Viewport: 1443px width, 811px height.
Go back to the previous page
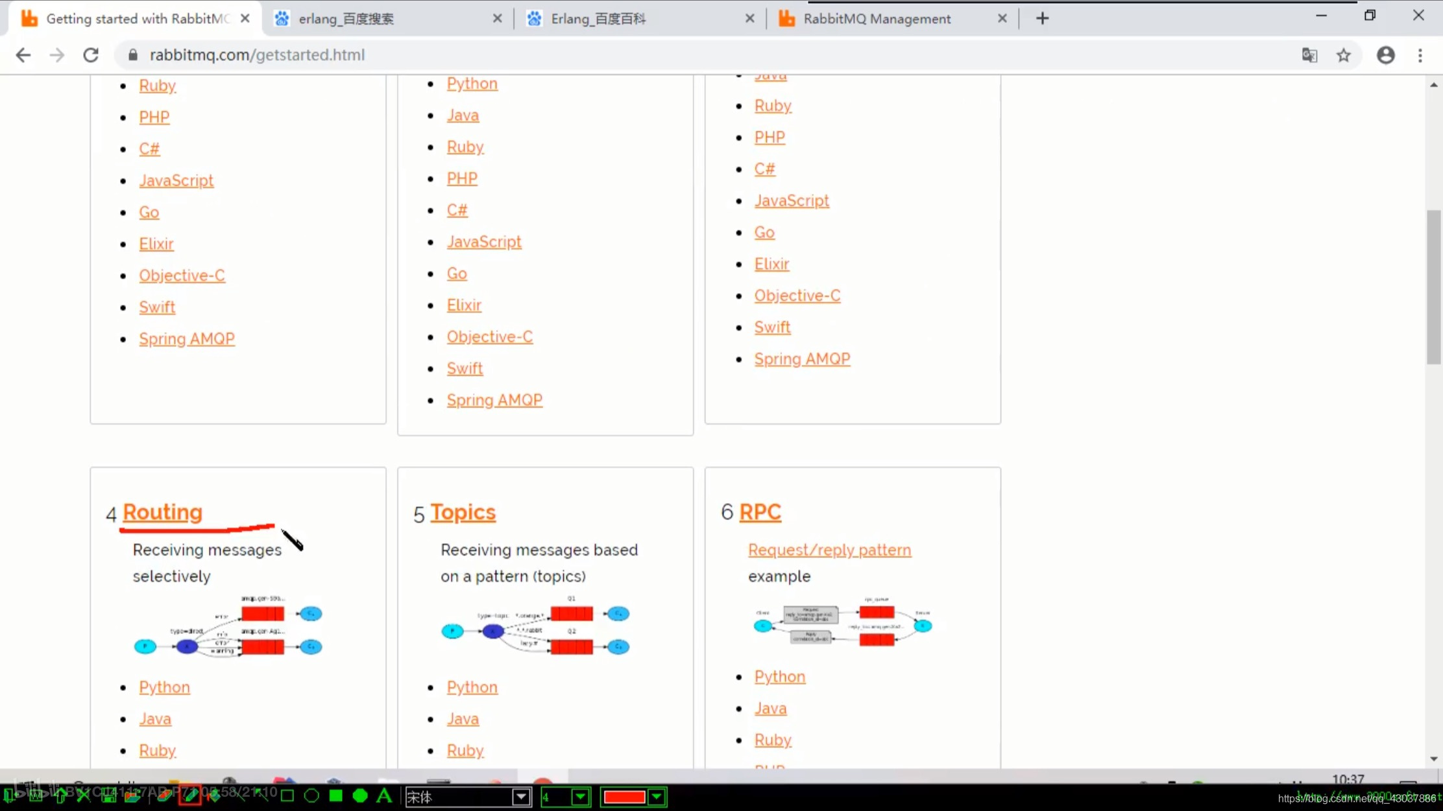(23, 55)
